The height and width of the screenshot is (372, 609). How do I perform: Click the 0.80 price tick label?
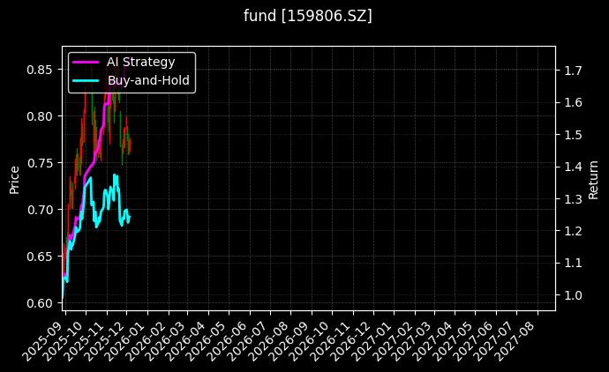point(39,116)
